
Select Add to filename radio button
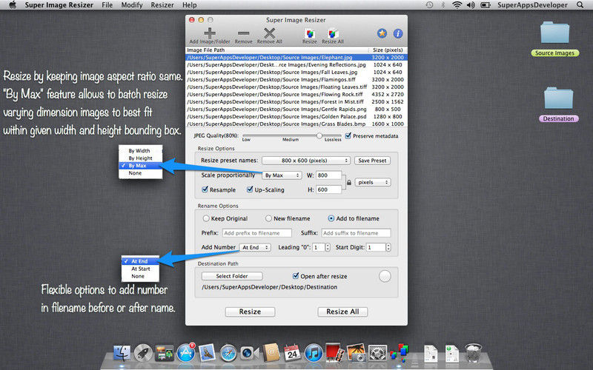(331, 218)
